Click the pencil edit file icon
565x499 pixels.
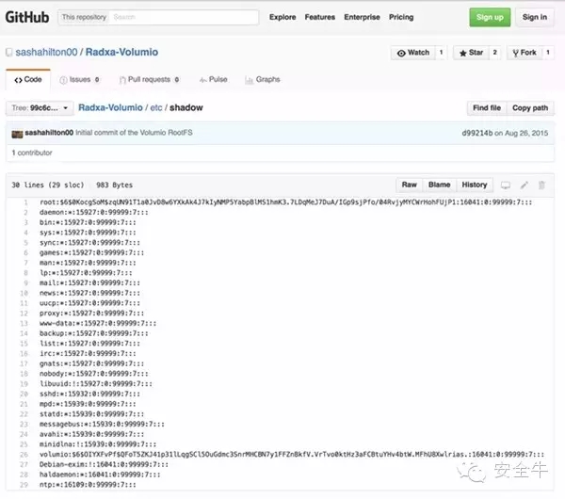[x=524, y=185]
